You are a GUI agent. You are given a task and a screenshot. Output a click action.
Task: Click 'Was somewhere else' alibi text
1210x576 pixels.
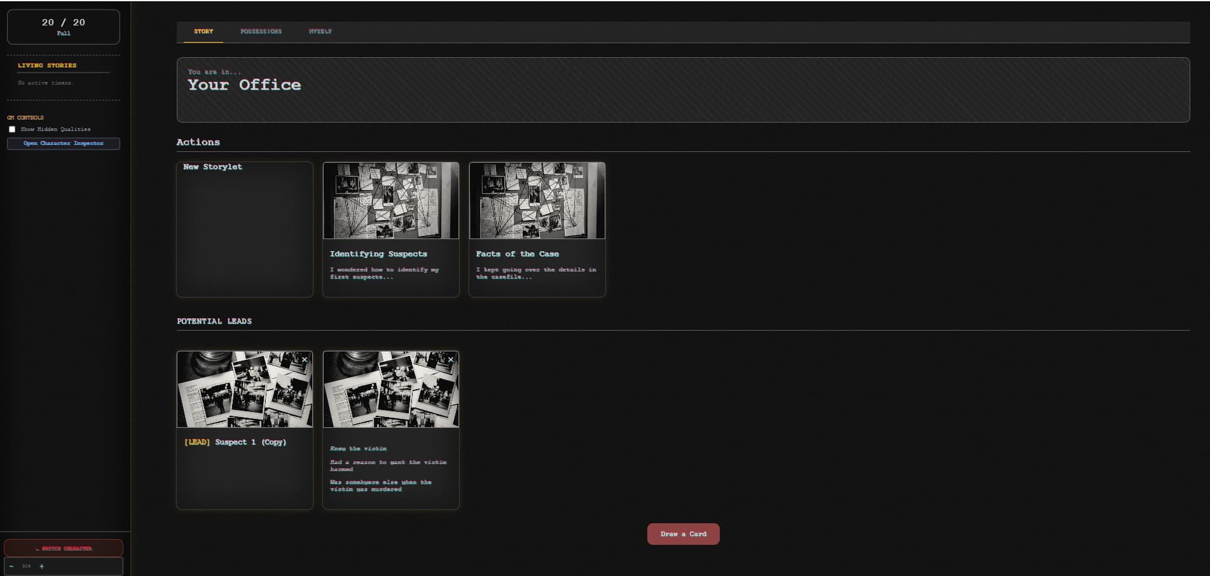(x=380, y=486)
